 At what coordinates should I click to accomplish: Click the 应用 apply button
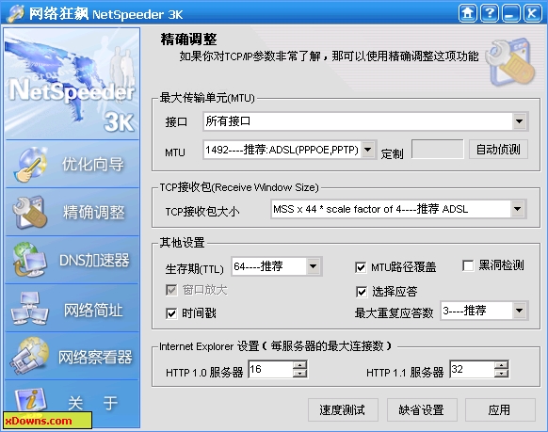tap(500, 409)
